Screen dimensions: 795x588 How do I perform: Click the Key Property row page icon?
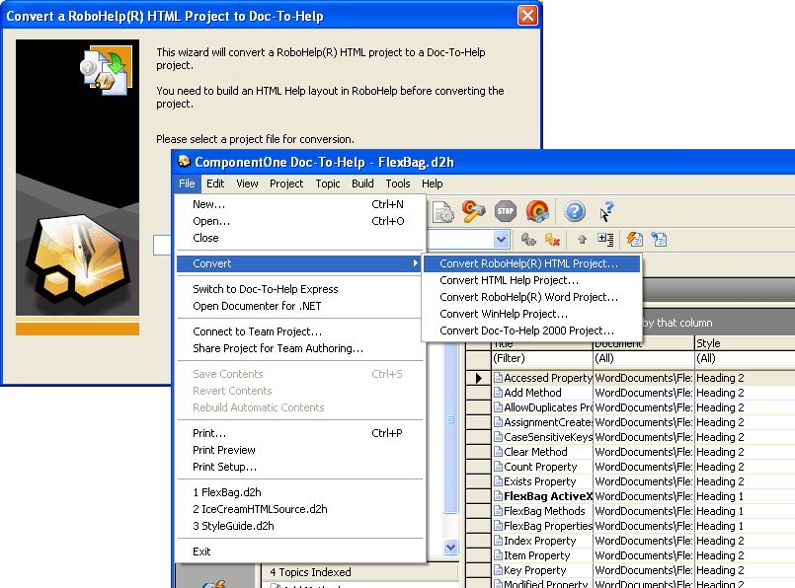[x=498, y=570]
